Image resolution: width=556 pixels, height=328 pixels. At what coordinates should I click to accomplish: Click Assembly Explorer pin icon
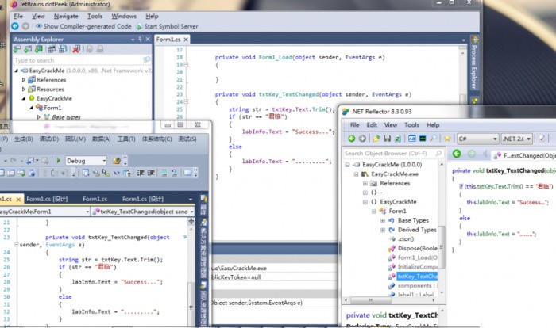coord(140,40)
